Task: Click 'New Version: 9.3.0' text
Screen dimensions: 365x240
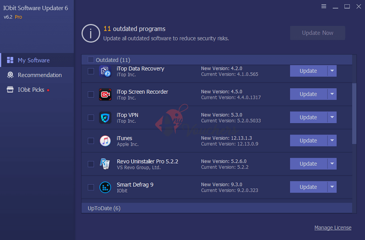Action: 221,185
